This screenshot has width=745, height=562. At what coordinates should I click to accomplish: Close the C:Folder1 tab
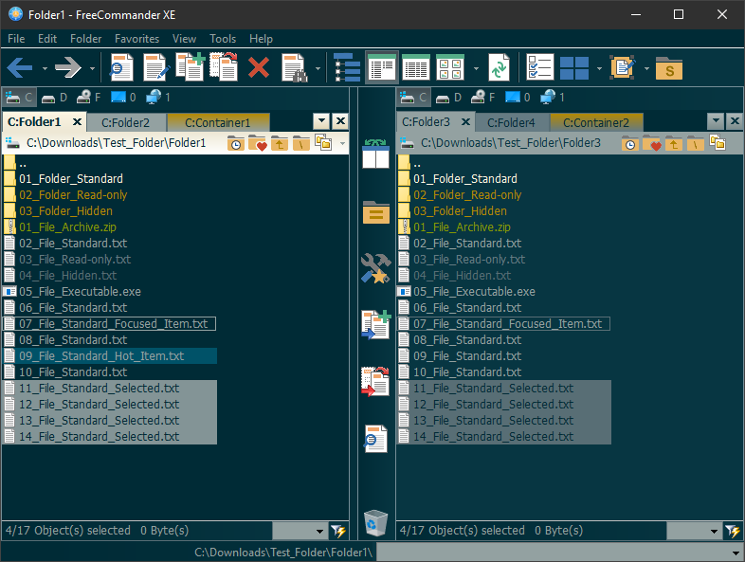(77, 122)
